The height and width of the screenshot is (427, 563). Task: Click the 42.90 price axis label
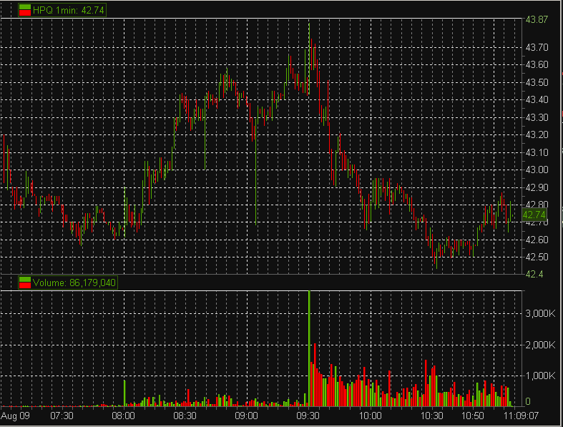(x=537, y=187)
